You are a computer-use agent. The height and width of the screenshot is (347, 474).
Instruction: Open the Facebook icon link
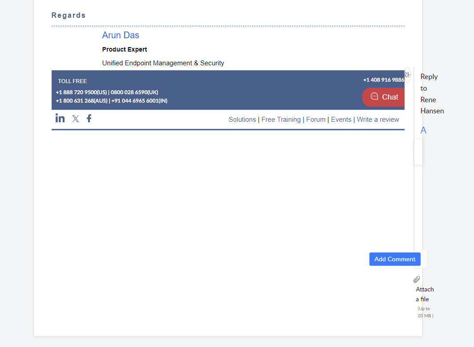[89, 118]
